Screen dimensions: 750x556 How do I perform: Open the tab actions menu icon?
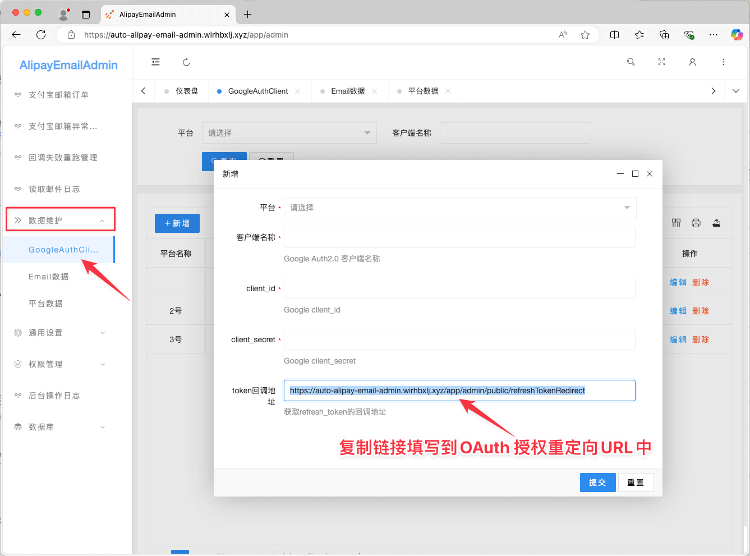point(86,15)
